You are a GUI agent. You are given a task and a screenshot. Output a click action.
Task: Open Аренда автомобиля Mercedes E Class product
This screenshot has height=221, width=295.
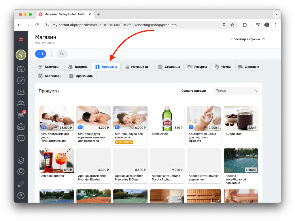click(131, 166)
